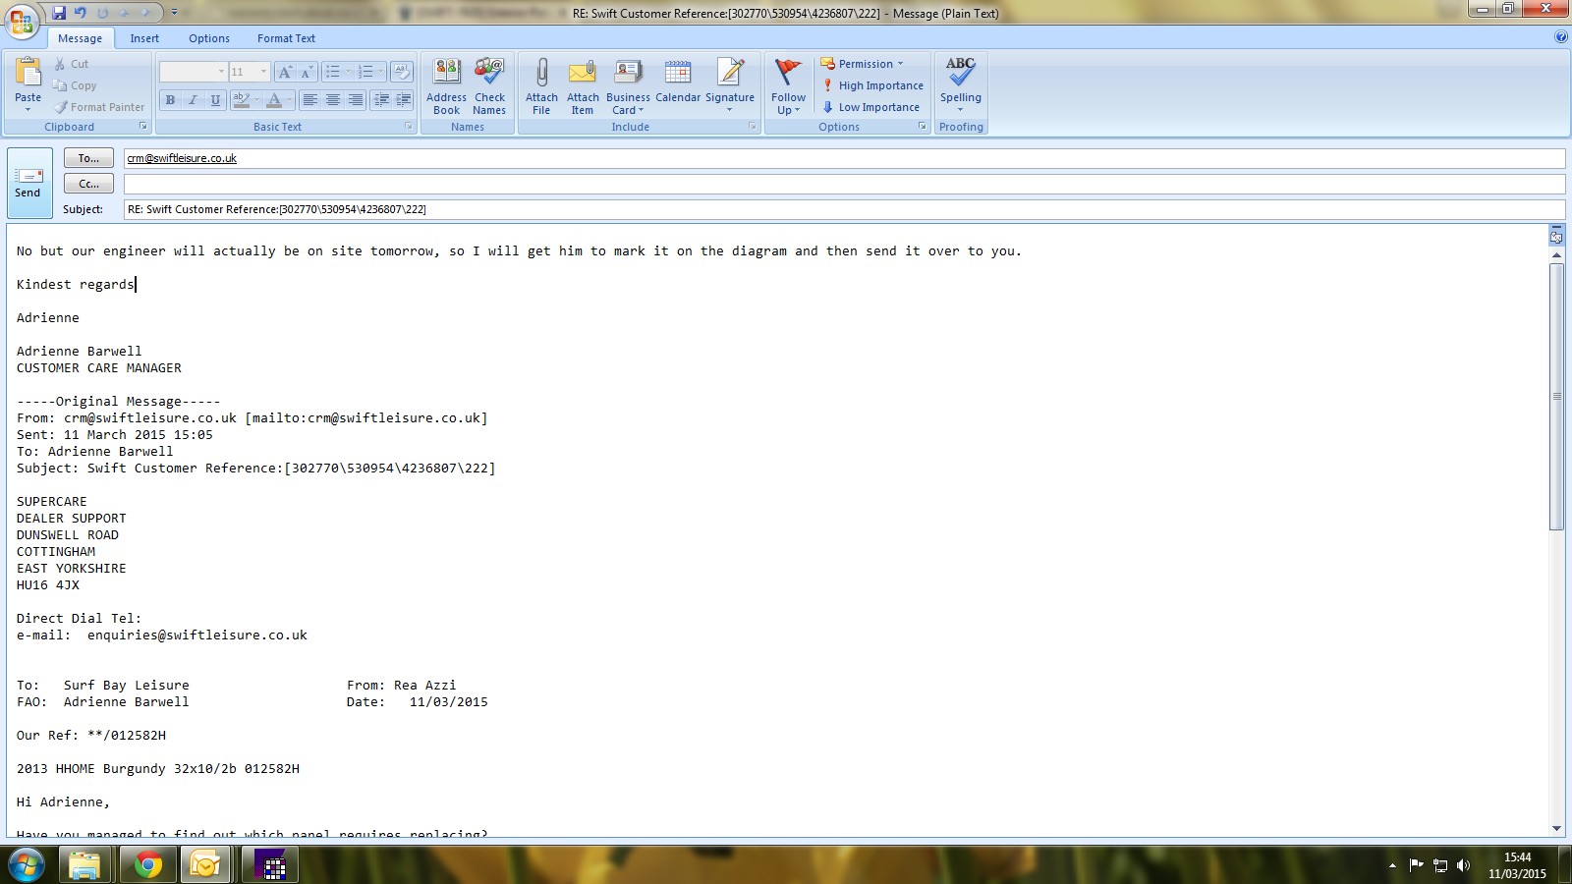Clear formatting with the eraser icon
This screenshot has width=1572, height=884.
click(x=401, y=72)
